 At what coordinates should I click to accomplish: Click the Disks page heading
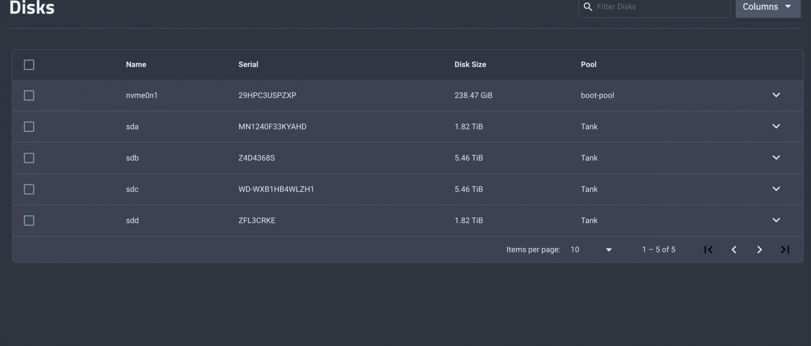point(32,8)
